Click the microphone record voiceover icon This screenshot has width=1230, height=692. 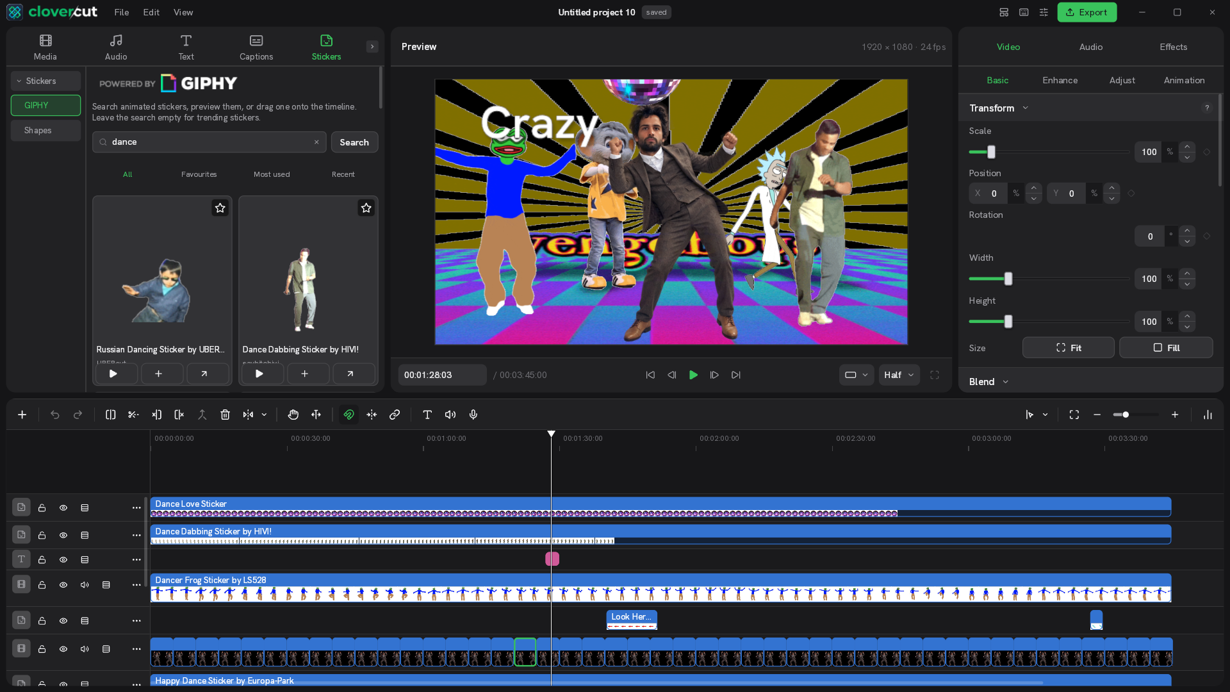coord(473,415)
